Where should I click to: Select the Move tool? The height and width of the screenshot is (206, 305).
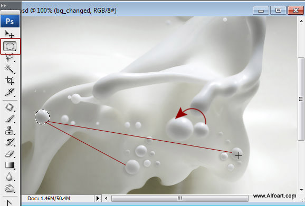point(9,34)
